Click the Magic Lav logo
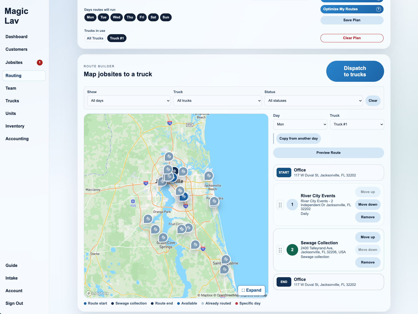Image resolution: width=418 pixels, height=314 pixels. coord(16,16)
